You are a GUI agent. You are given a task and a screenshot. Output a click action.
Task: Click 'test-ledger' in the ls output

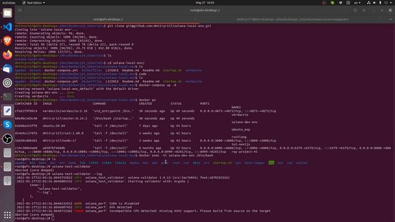pyautogui.click(x=254, y=163)
